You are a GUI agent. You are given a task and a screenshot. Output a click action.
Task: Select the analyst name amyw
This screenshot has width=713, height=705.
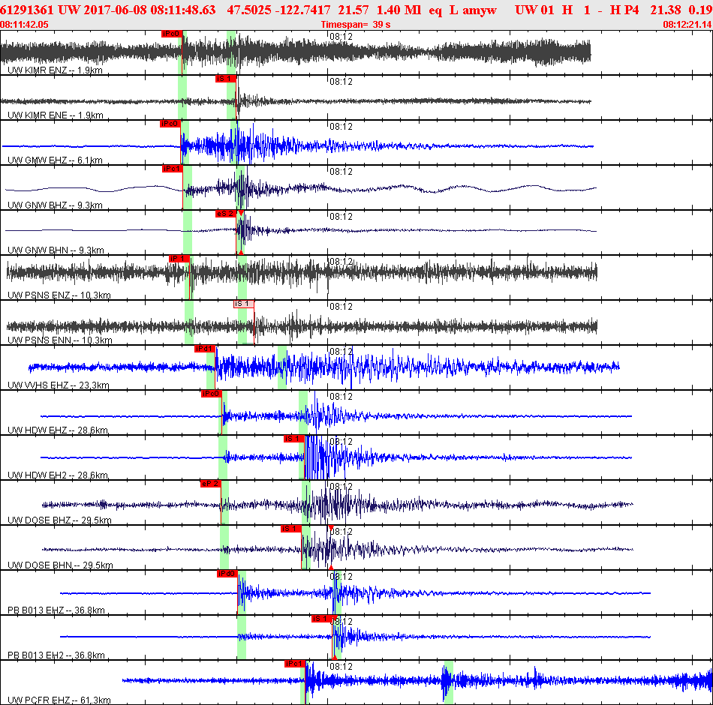[480, 10]
